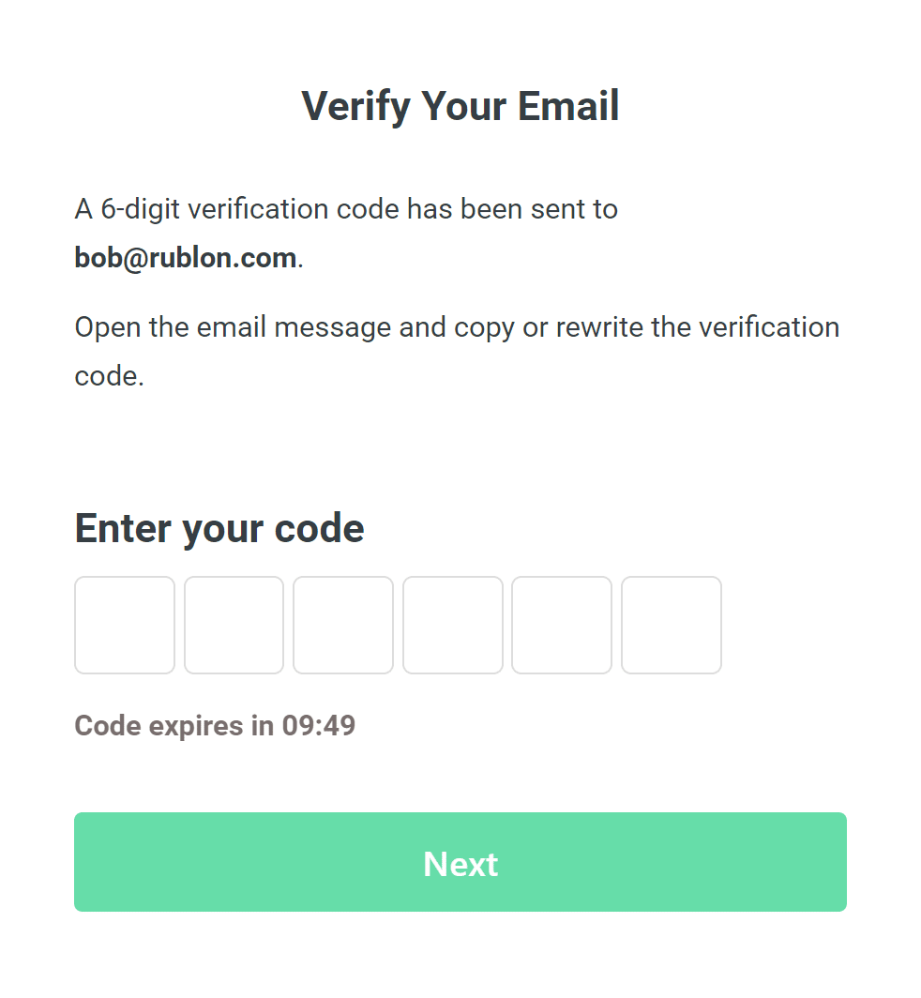
Task: Click the "Open the email message" instruction line
Action: tap(457, 328)
